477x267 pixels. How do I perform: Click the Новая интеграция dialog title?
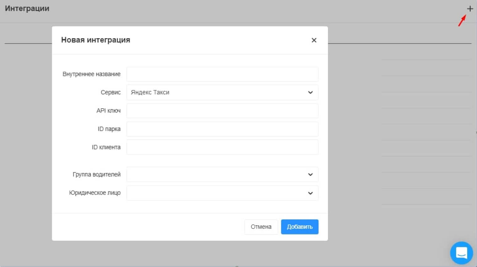point(95,40)
